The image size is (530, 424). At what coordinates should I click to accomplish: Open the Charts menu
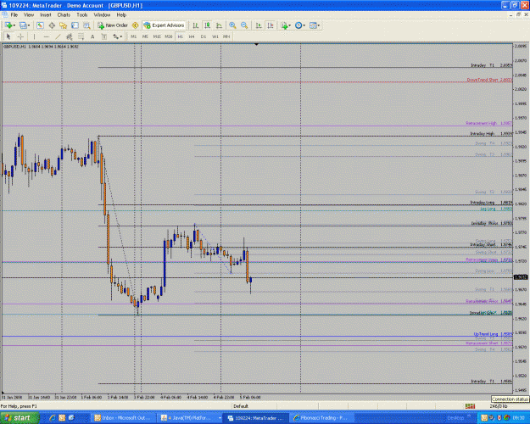64,15
